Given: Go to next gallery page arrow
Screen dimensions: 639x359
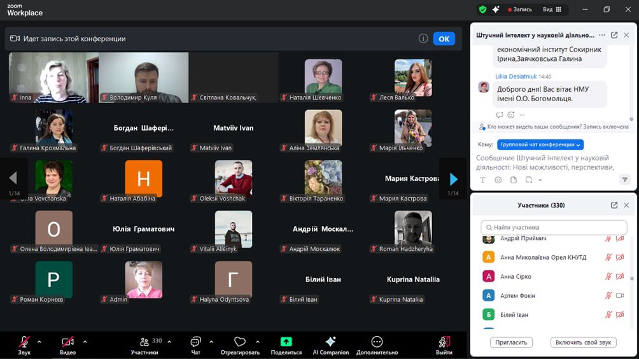Looking at the screenshot, I should coord(453,179).
